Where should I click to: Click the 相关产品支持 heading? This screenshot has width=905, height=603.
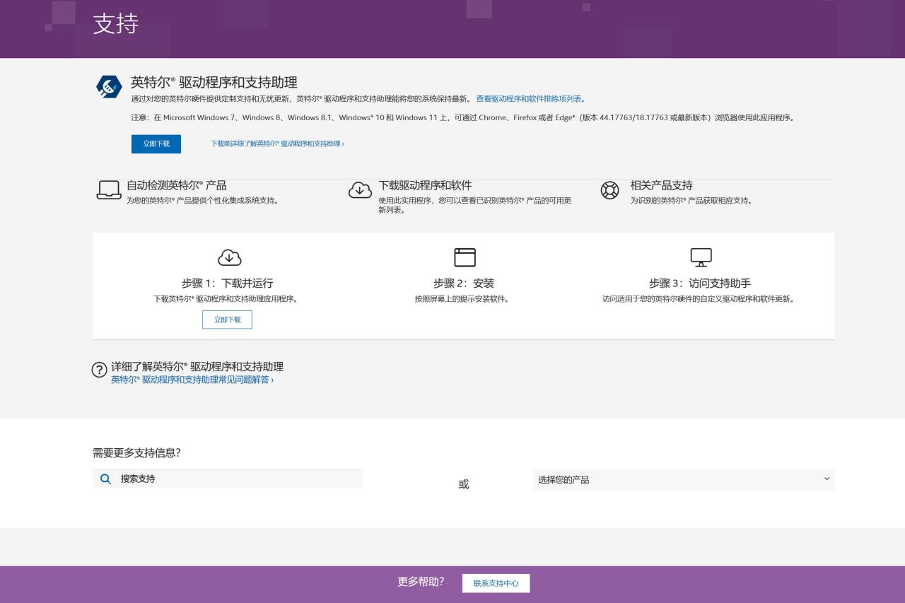click(662, 185)
